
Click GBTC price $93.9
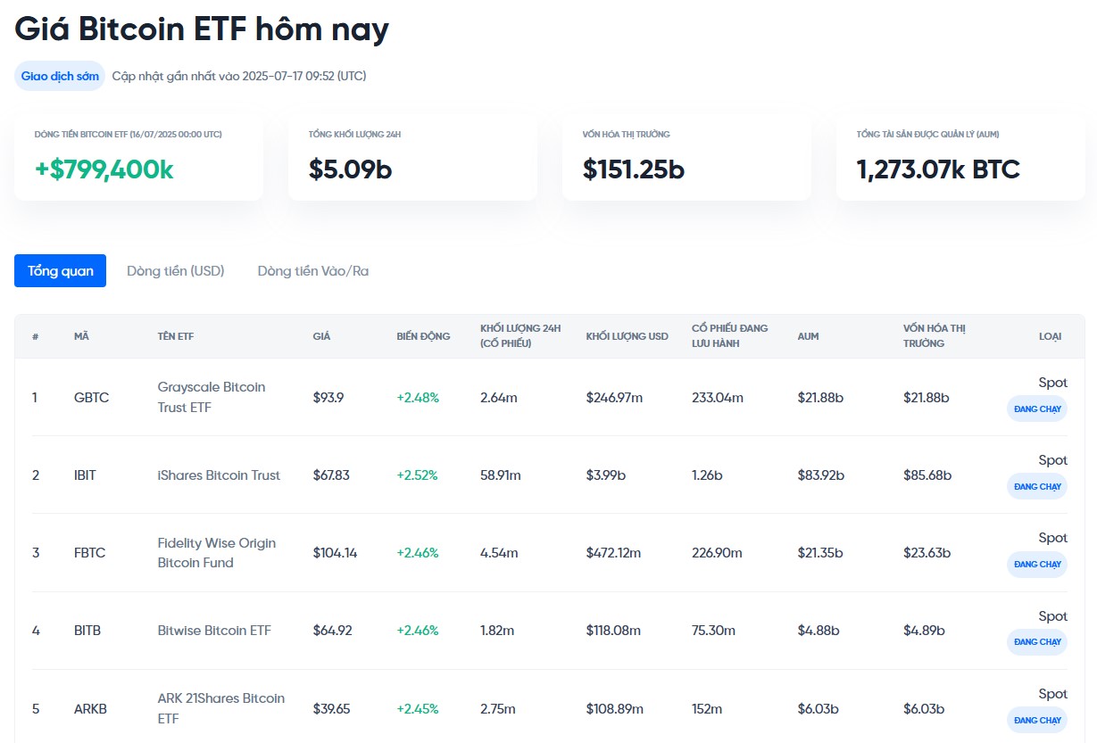(328, 397)
